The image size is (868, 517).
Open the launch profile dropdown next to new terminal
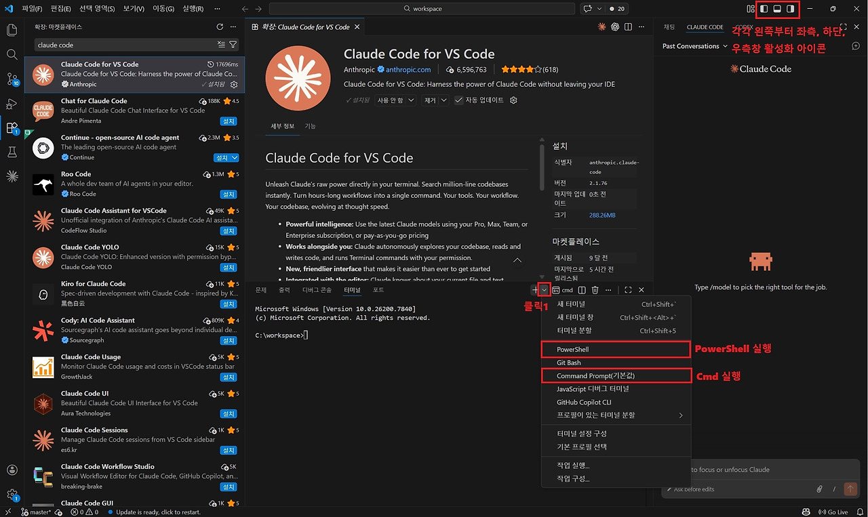pos(544,290)
